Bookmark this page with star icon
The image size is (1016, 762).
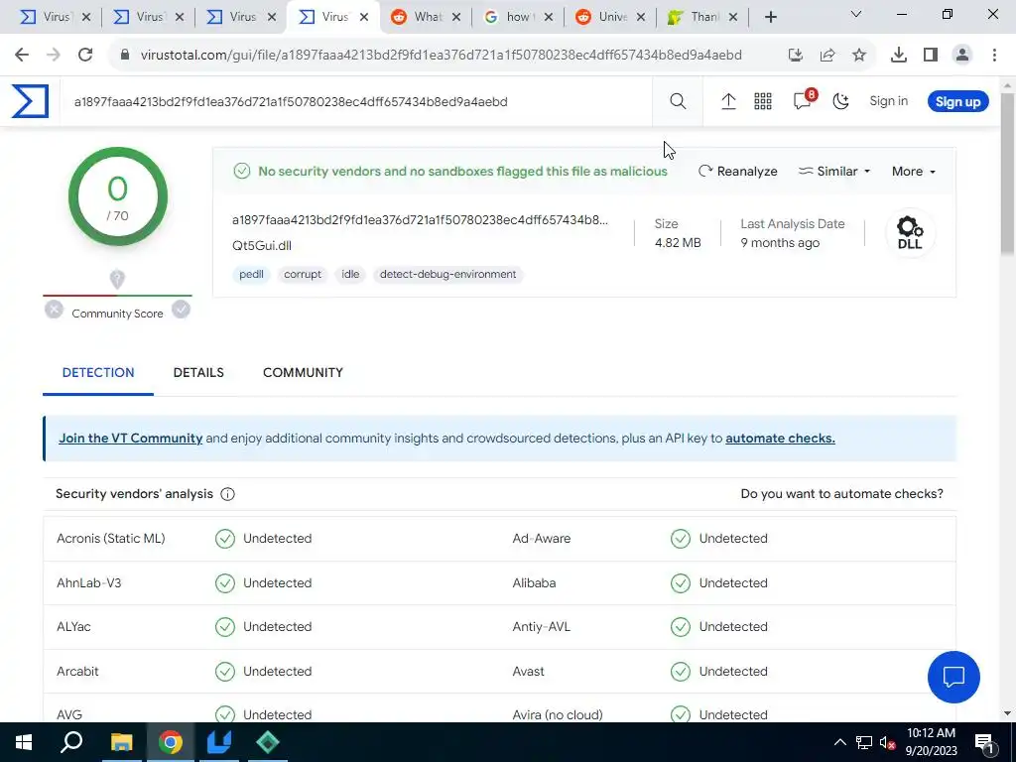pos(859,56)
